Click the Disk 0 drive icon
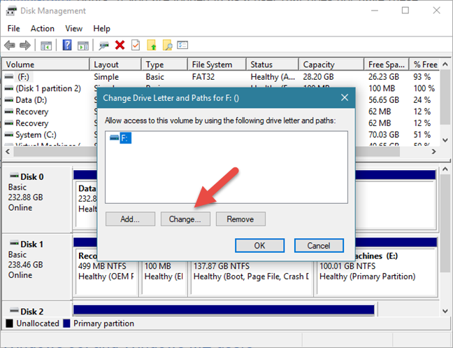 point(14,176)
